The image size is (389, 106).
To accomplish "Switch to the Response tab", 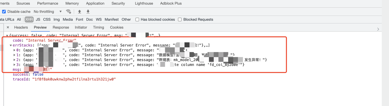I will click(61, 27).
